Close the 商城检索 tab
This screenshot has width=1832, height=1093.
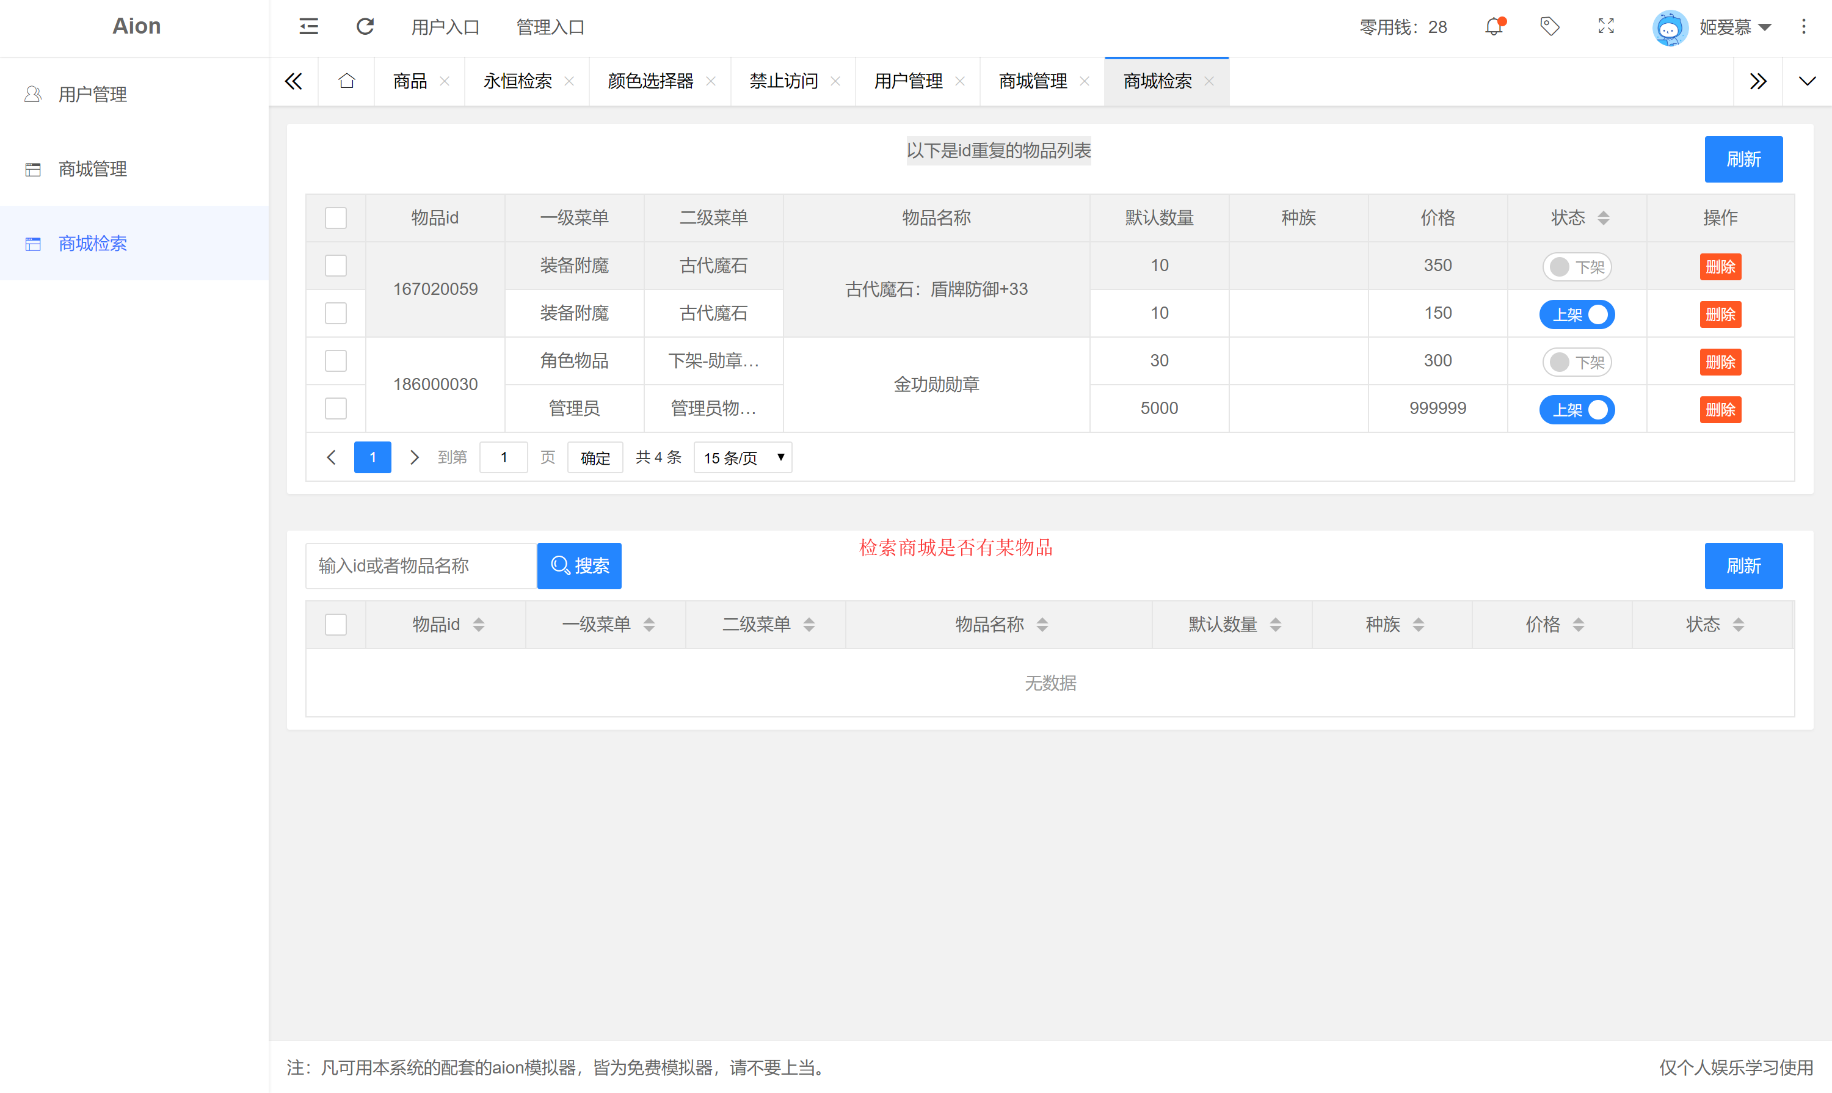click(x=1209, y=81)
